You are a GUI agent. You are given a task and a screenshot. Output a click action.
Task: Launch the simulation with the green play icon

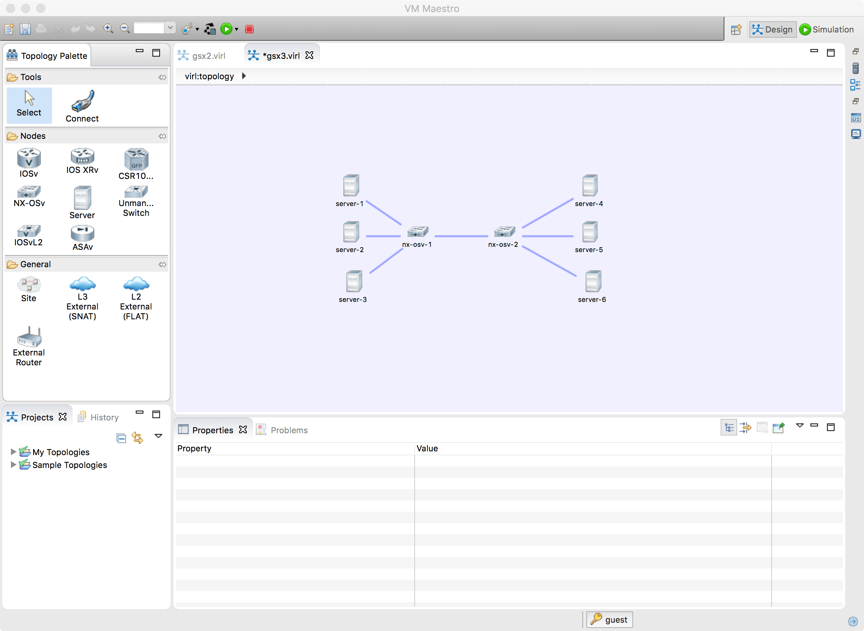[226, 28]
